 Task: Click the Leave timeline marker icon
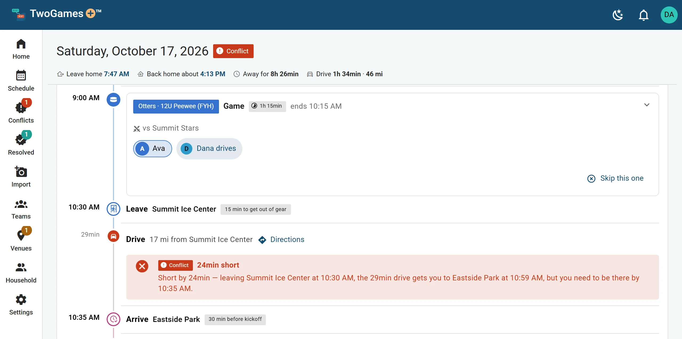[113, 209]
